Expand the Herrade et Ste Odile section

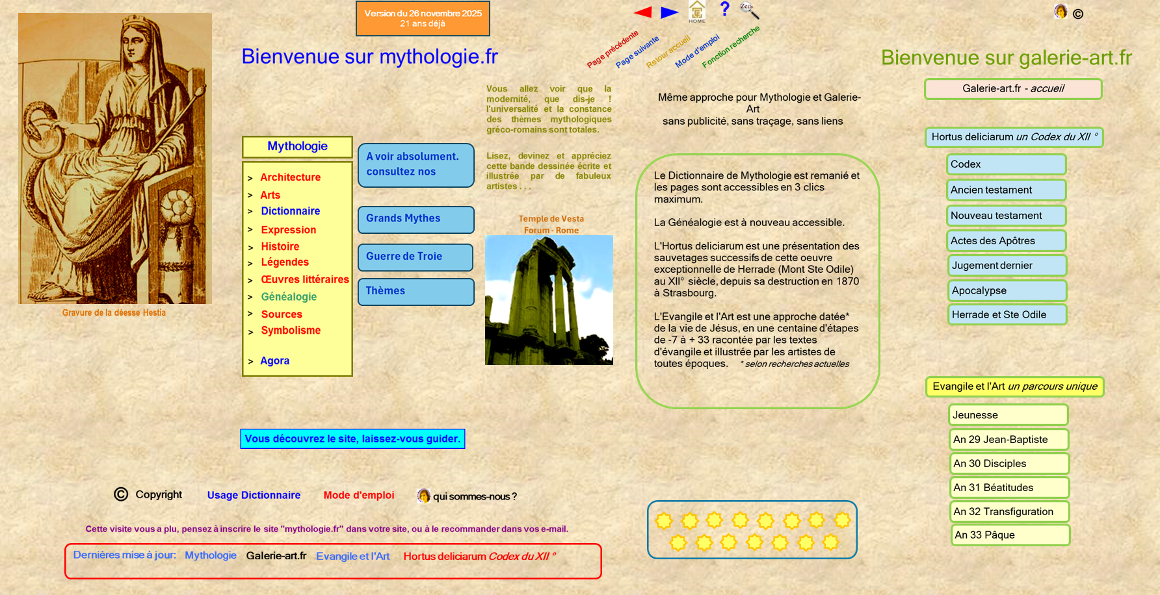1006,314
